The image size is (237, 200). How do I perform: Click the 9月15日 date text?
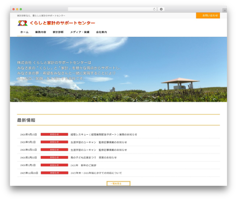pyautogui.click(x=28, y=135)
